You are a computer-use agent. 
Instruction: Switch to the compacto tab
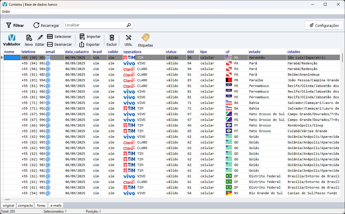point(25,206)
